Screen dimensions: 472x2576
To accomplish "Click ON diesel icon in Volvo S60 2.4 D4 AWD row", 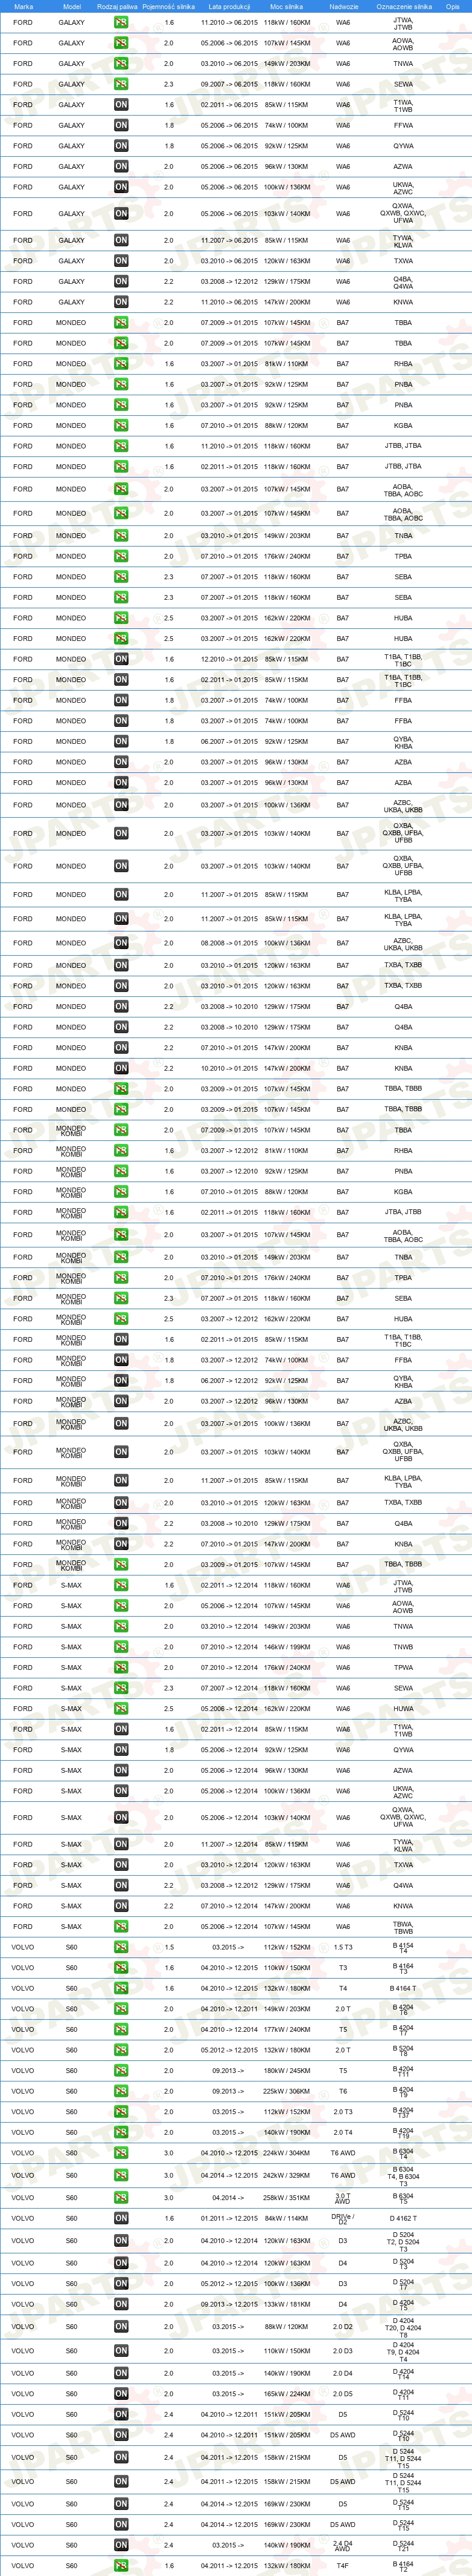I will [121, 2545].
